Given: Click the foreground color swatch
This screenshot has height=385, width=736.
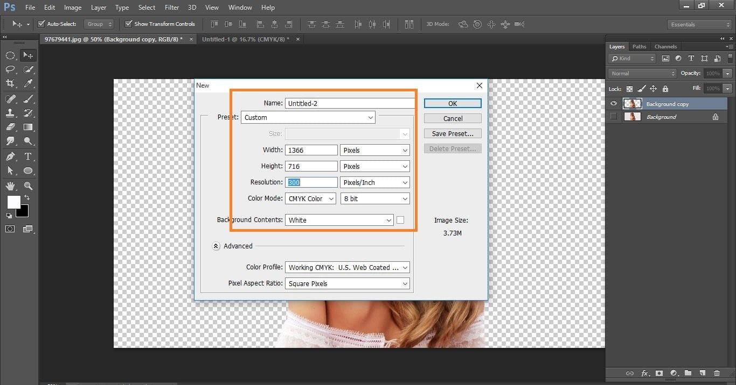Looking at the screenshot, I should point(13,203).
